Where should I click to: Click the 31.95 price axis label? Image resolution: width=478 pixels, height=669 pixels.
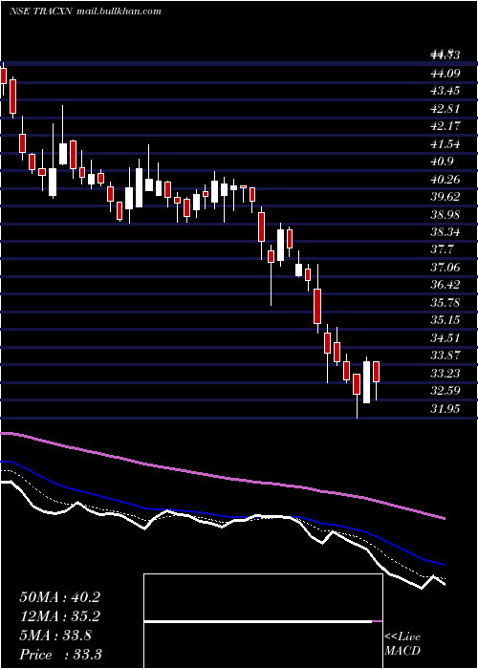(x=445, y=409)
